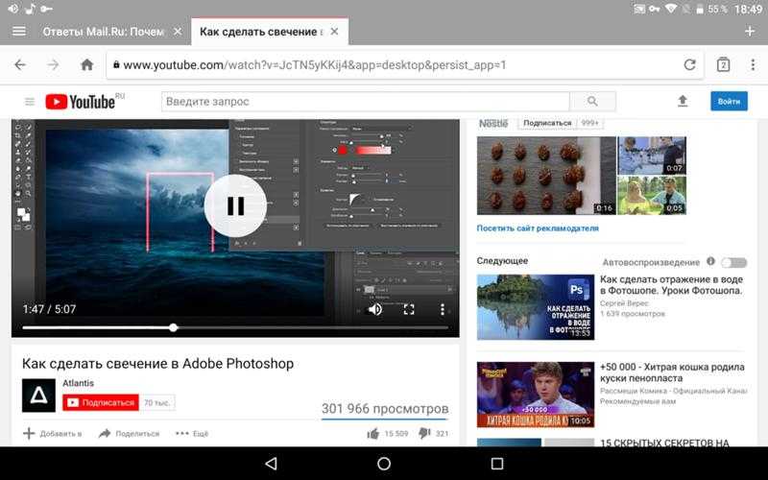Image resolution: width=768 pixels, height=480 pixels.
Task: Tap the Android home circle button
Action: click(x=384, y=464)
